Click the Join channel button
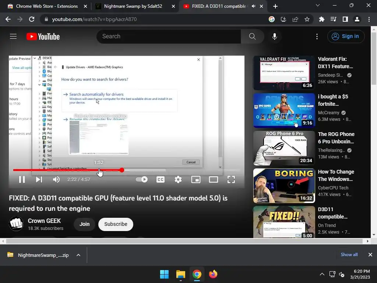The image size is (377, 283). 84,224
